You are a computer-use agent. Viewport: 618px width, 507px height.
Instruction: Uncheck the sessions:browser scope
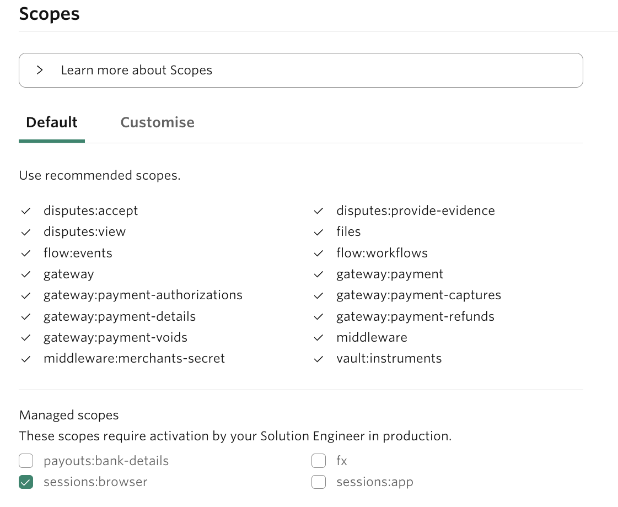pos(26,482)
